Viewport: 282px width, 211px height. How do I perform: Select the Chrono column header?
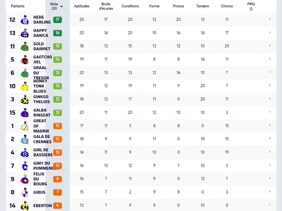[227, 6]
